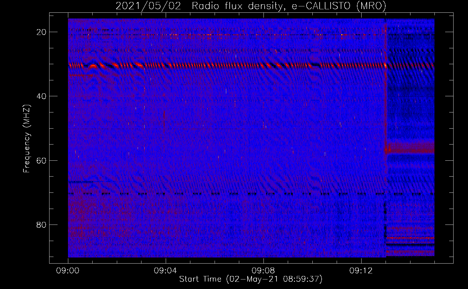Click the 09:00 time tick label

[x=68, y=271]
